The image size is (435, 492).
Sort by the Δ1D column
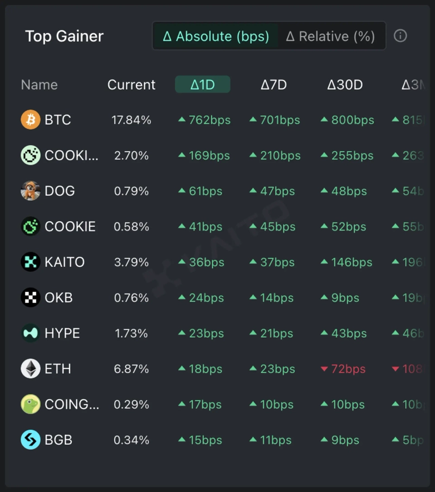click(x=202, y=85)
